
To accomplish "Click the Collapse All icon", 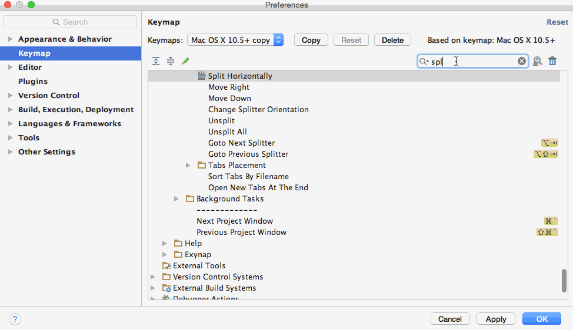I will click(171, 61).
